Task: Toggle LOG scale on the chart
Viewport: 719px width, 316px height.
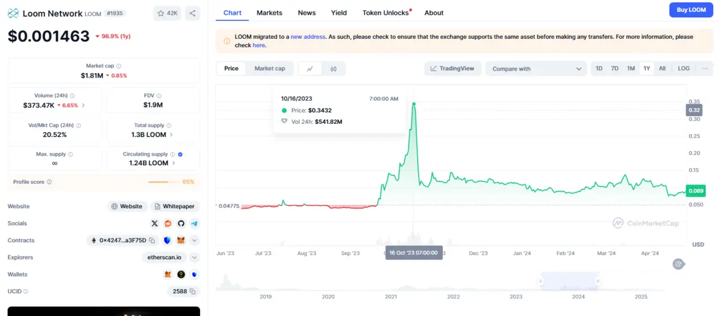Action: pyautogui.click(x=684, y=69)
